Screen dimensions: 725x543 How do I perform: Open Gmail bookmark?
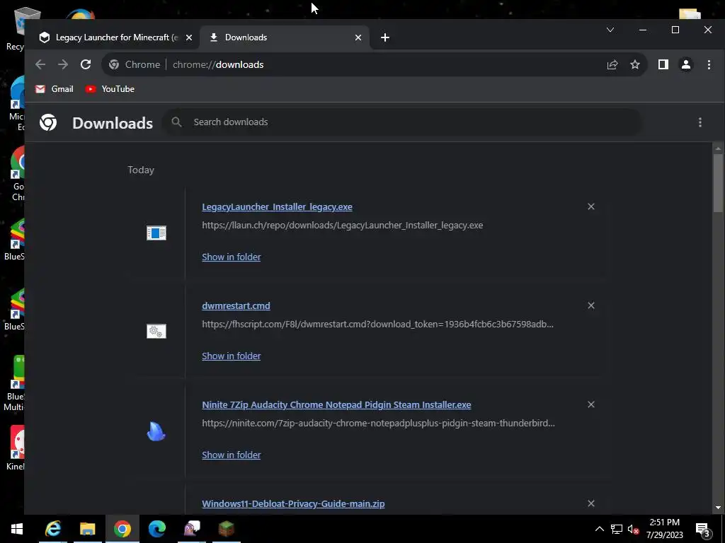coord(55,89)
